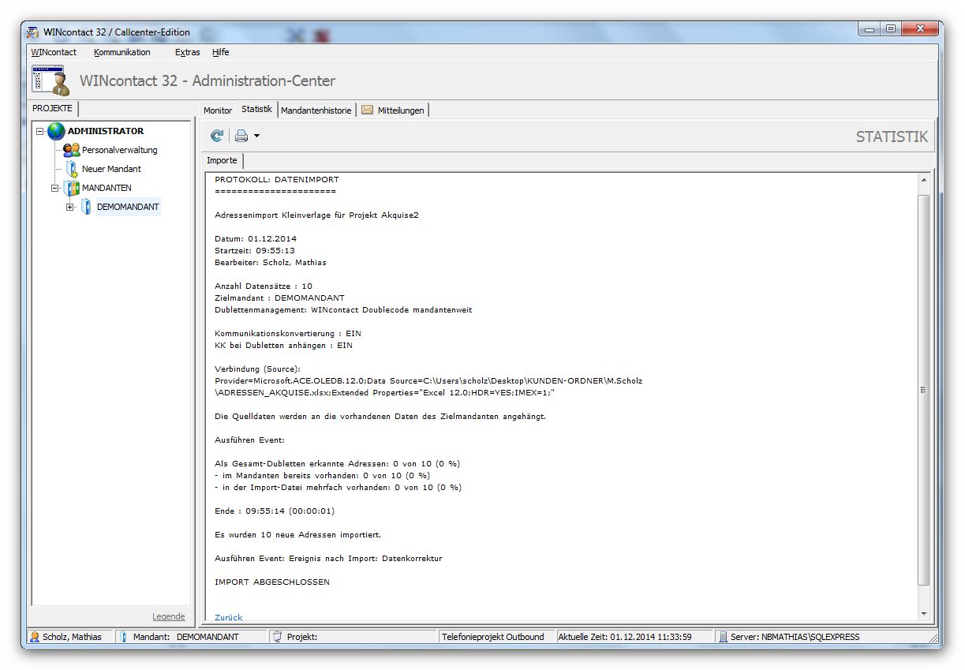Click the Personalverwaltung people icon
965x670 pixels.
click(72, 150)
